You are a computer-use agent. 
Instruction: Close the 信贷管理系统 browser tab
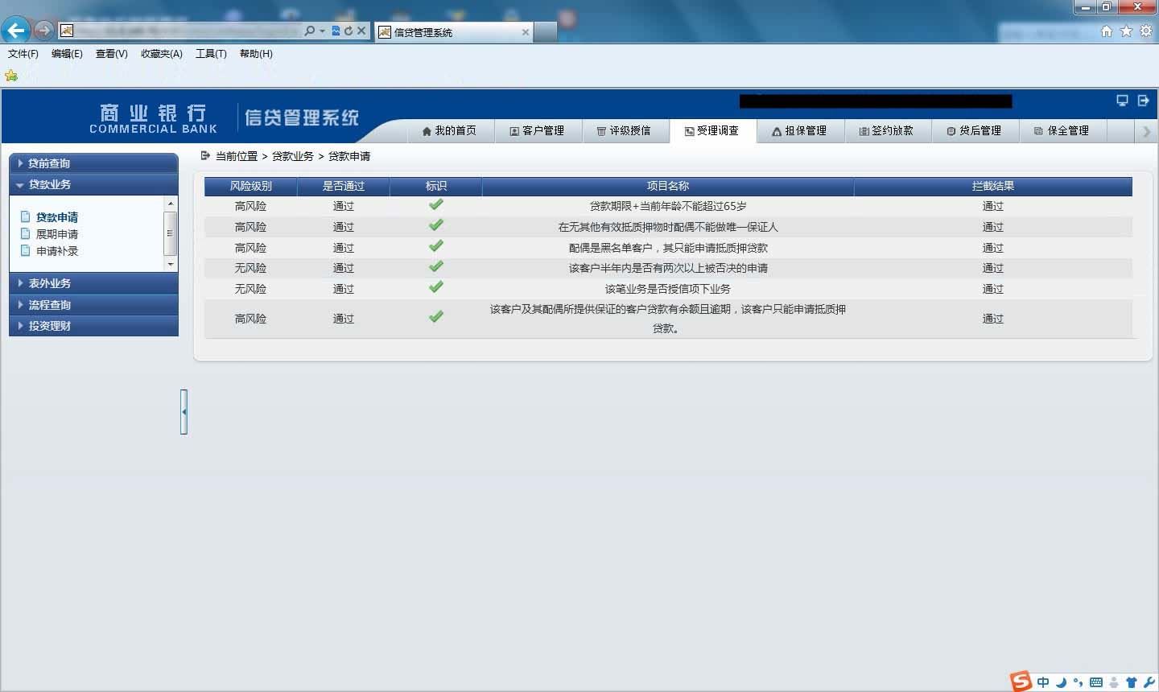tap(526, 32)
